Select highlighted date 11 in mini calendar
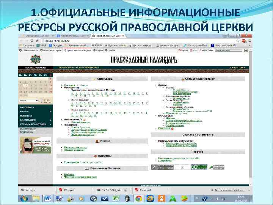Image resolution: width=273 pixels, height=205 pixels. (x=26, y=85)
